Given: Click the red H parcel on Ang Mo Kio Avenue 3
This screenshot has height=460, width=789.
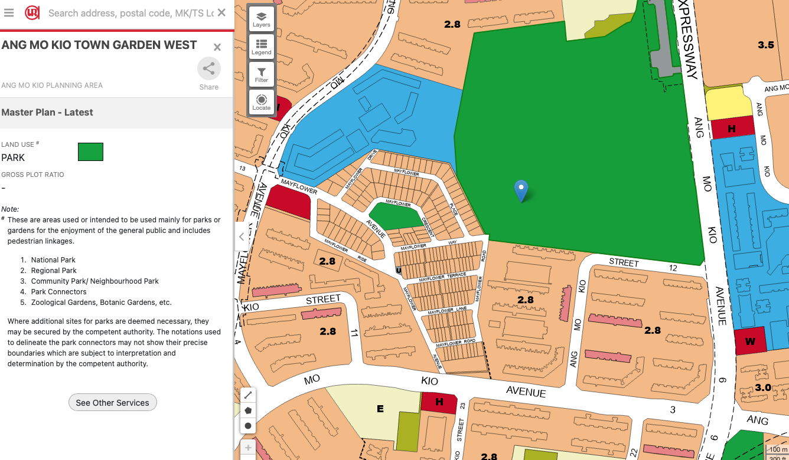Looking at the screenshot, I should click(x=439, y=402).
